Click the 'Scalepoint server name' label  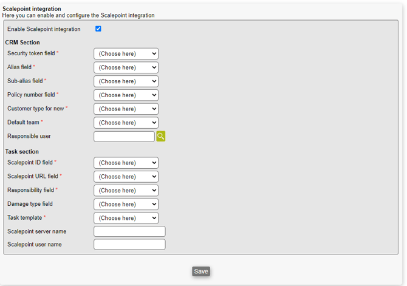click(37, 231)
